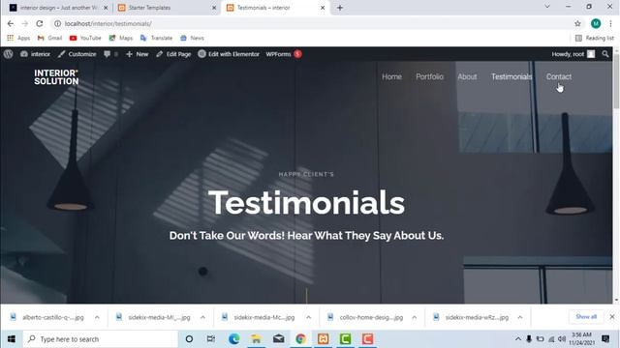Expand options for sidekix-media-wRz download
The image size is (620, 348).
[520, 317]
